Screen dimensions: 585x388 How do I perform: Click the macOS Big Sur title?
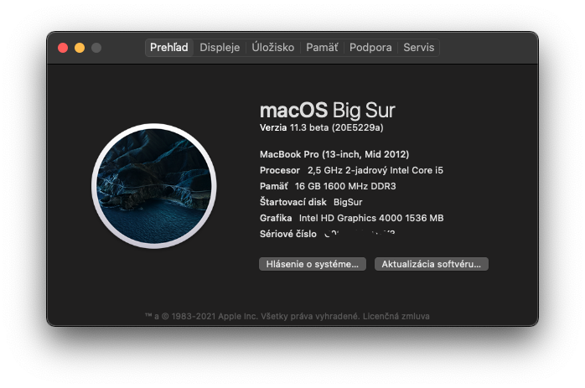click(x=327, y=111)
